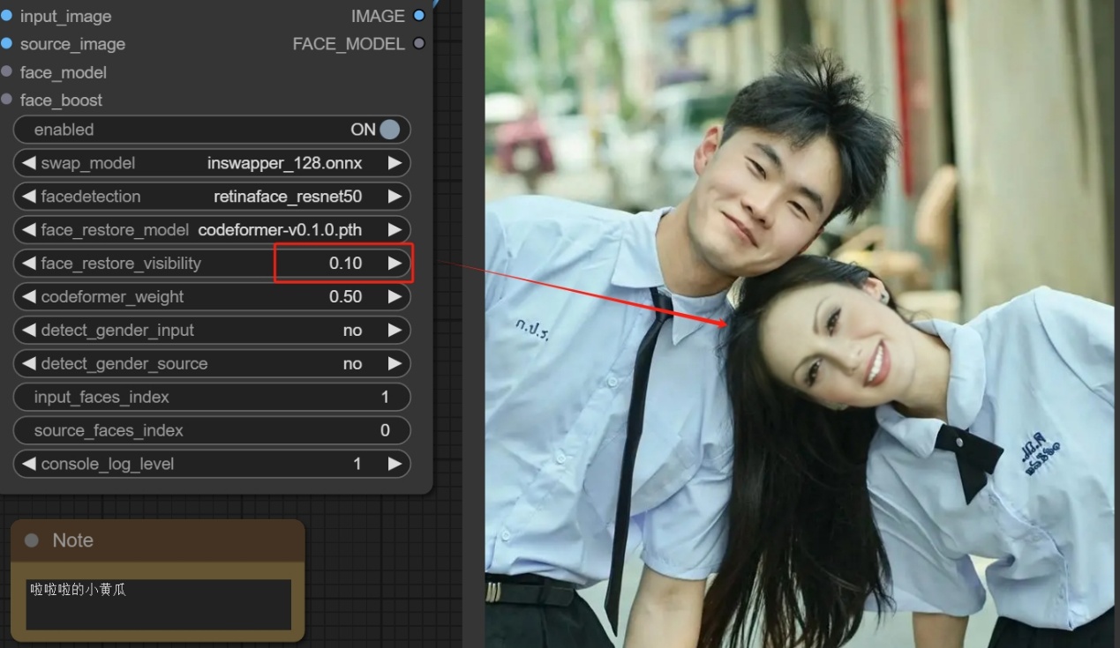Toggle the enabled ON switch
The width and height of the screenshot is (1120, 648).
coord(388,130)
